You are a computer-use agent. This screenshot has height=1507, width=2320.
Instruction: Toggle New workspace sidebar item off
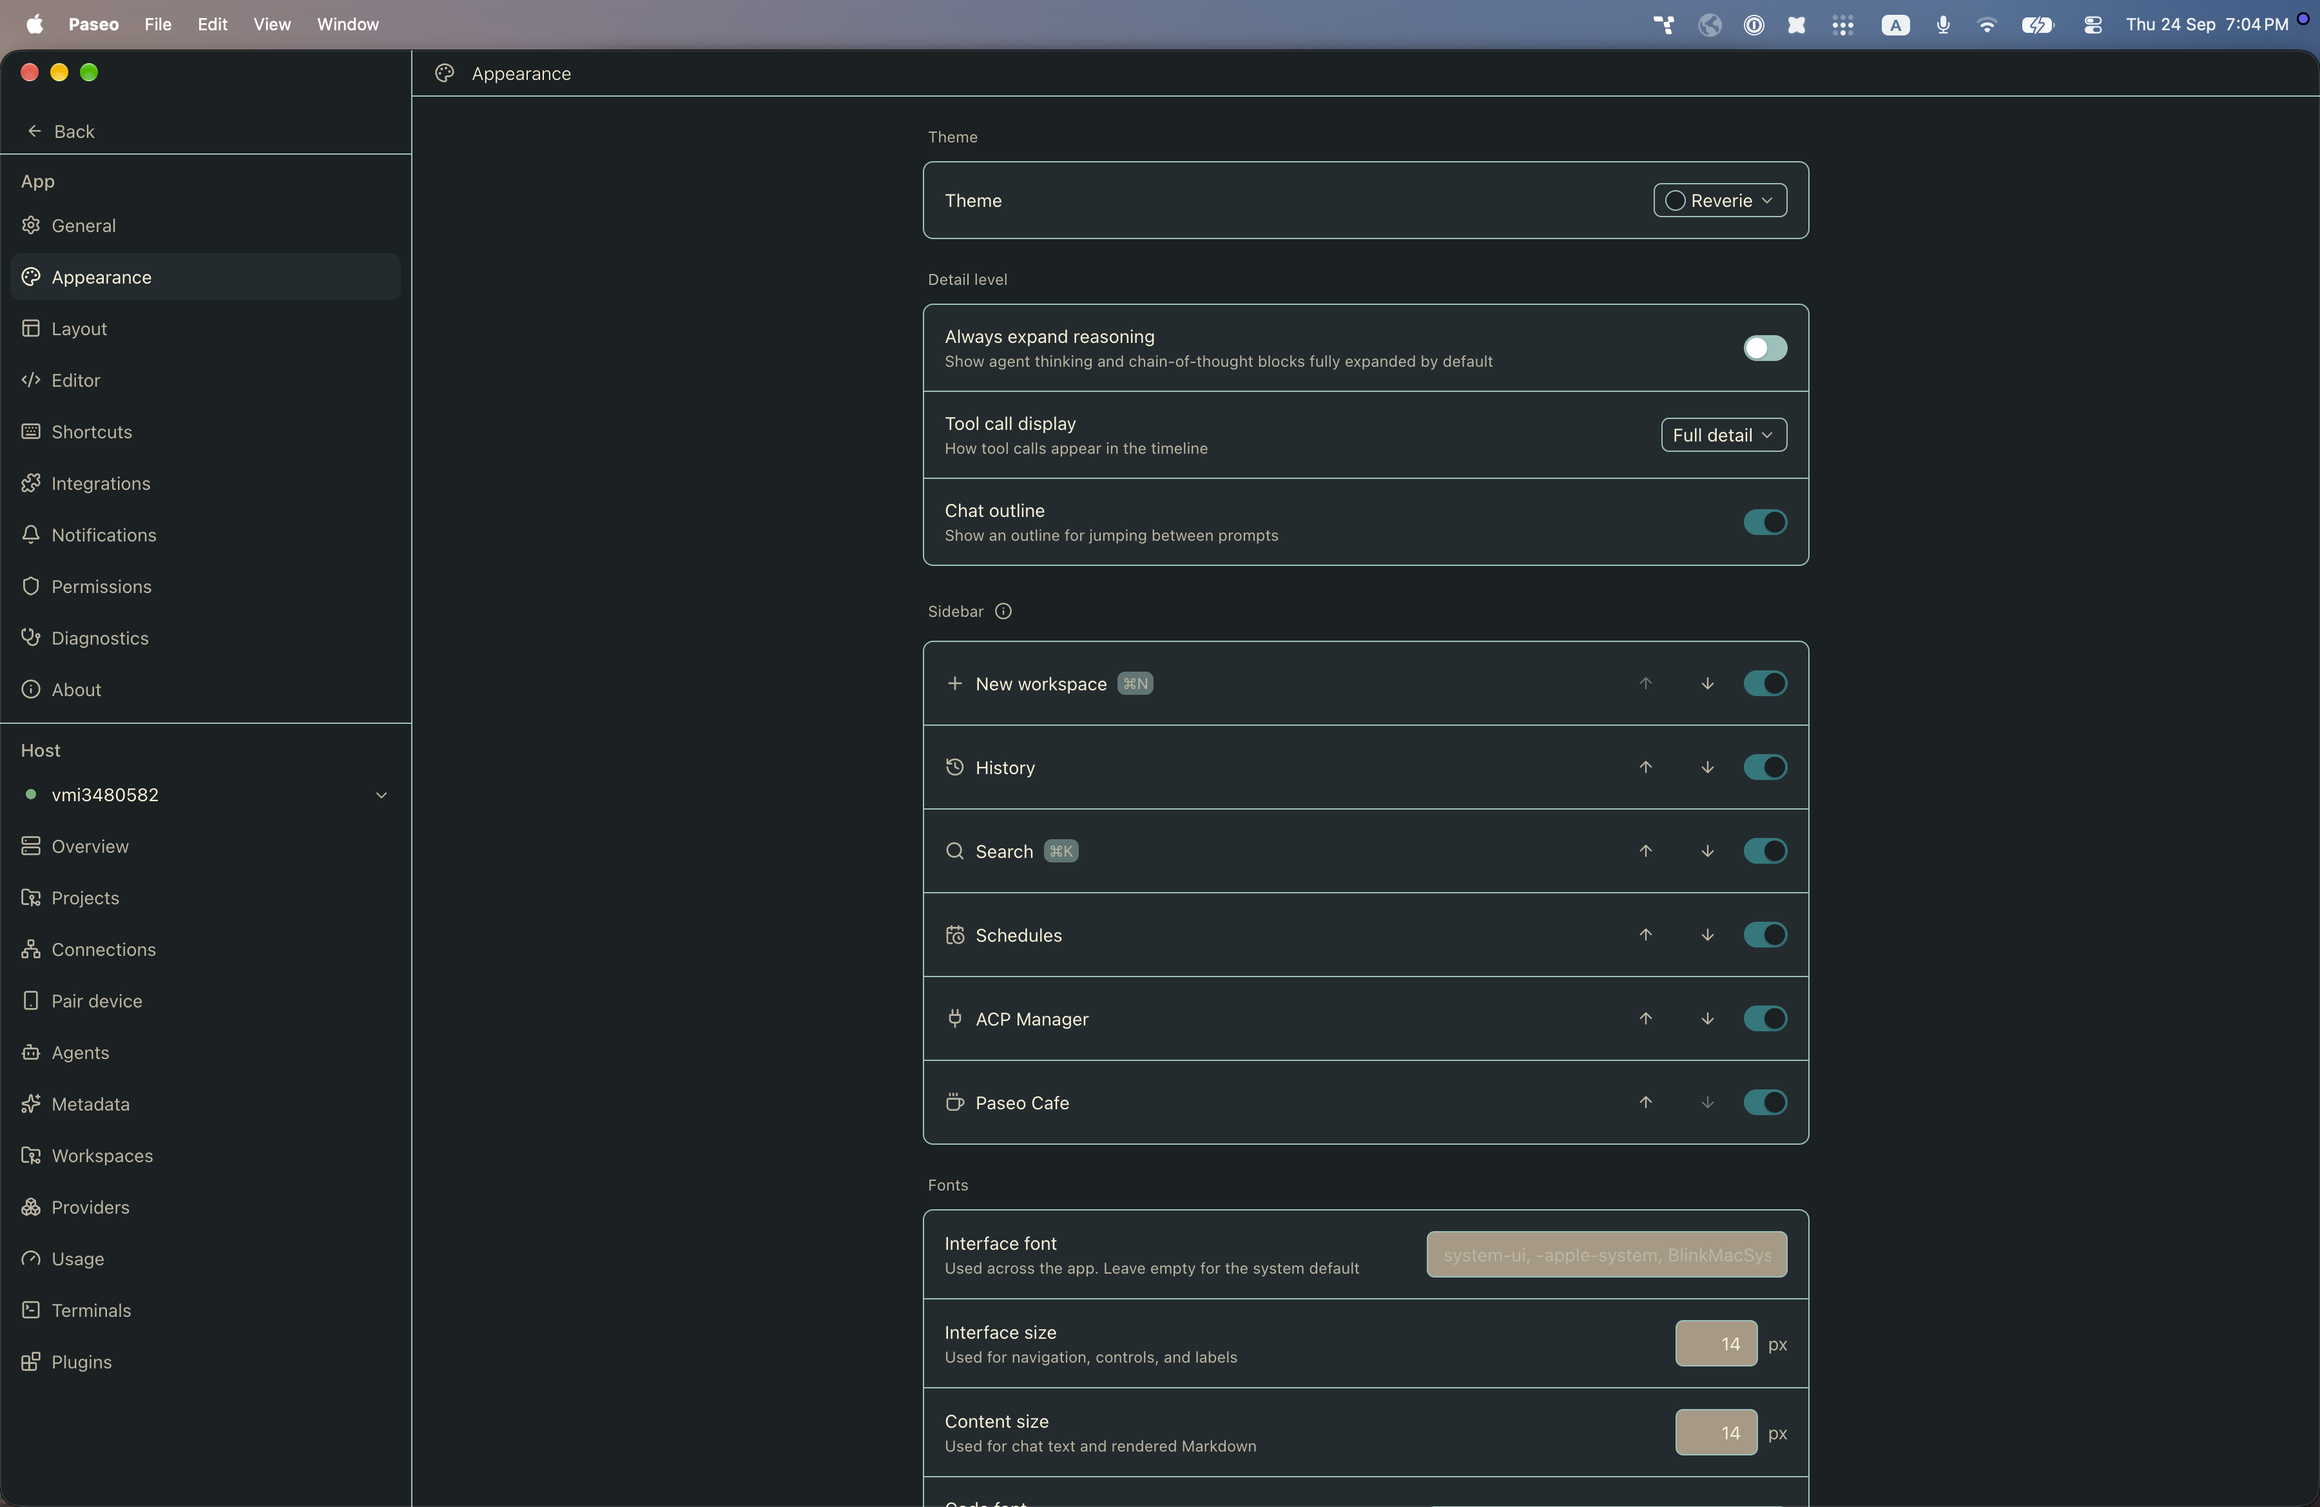tap(1765, 683)
